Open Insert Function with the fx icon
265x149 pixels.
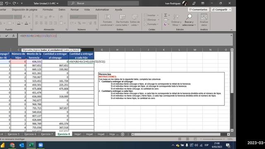pyautogui.click(x=13, y=36)
